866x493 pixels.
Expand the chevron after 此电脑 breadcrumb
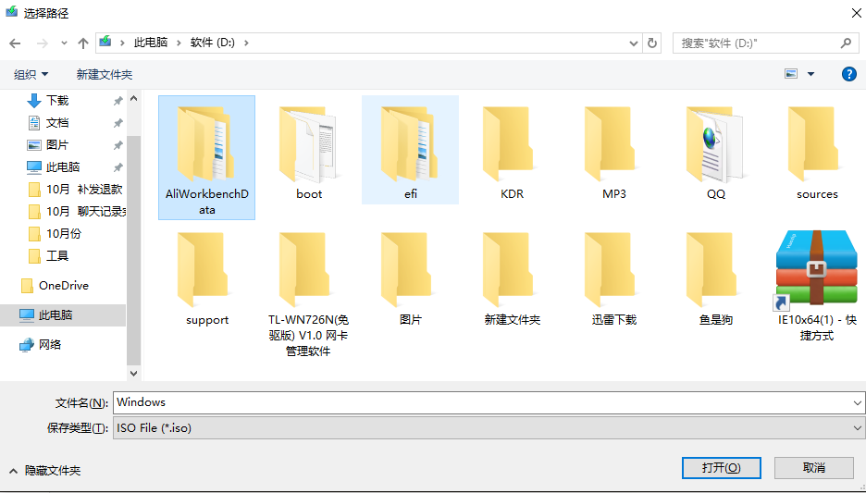point(179,43)
